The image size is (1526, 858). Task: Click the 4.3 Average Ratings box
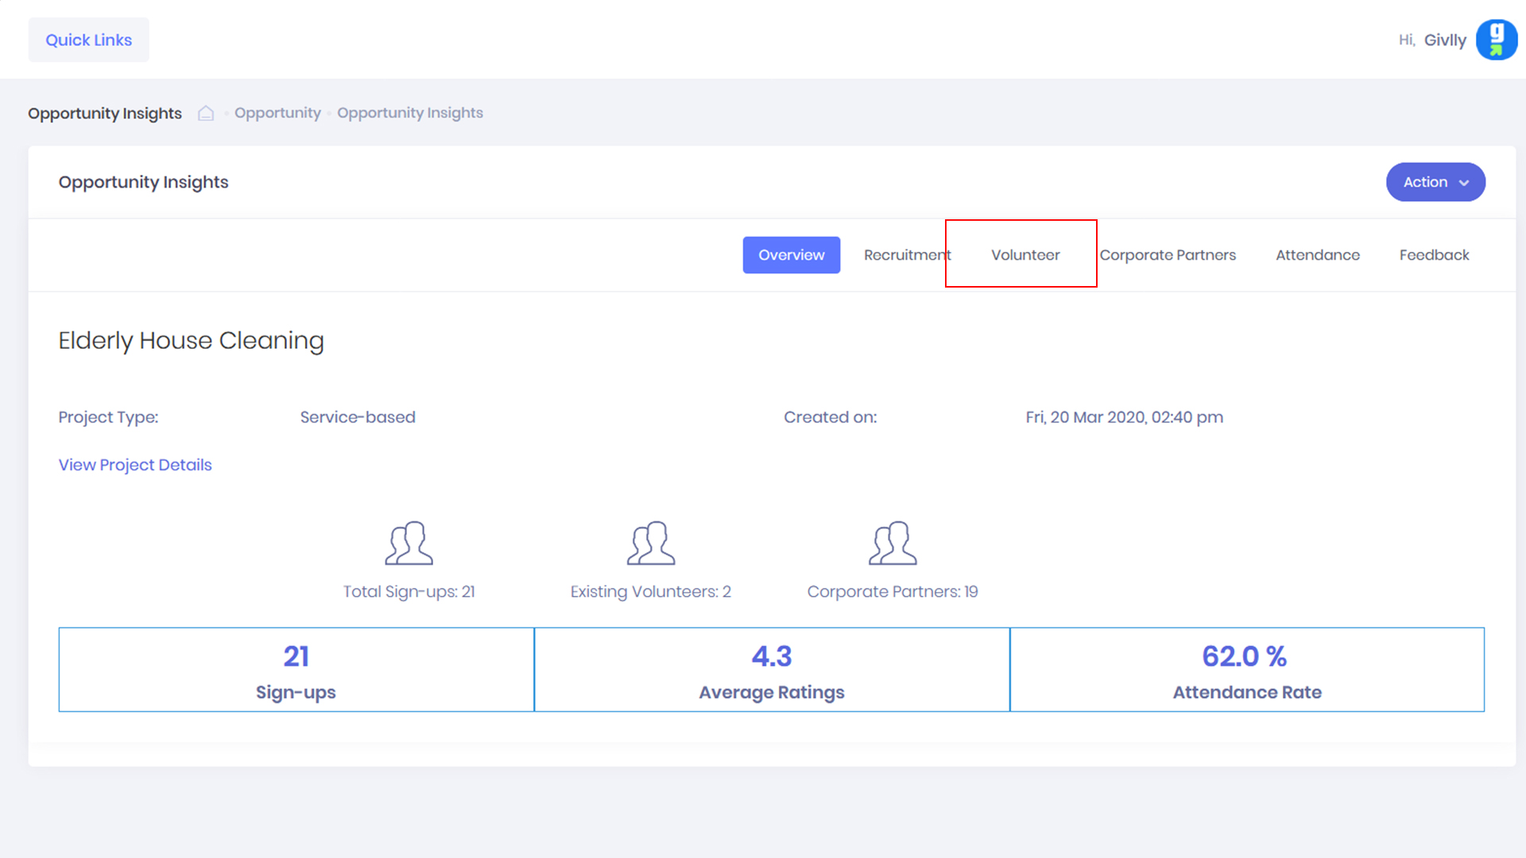point(771,670)
